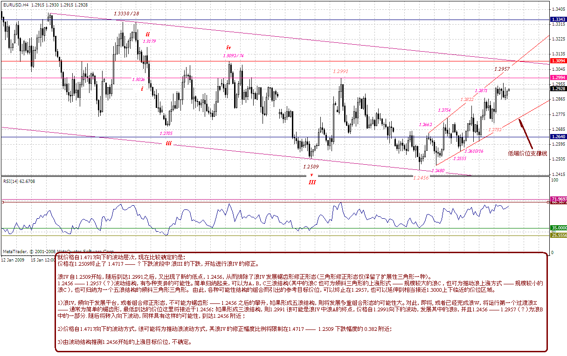Click the large red 'III' wave label

pos(312,182)
